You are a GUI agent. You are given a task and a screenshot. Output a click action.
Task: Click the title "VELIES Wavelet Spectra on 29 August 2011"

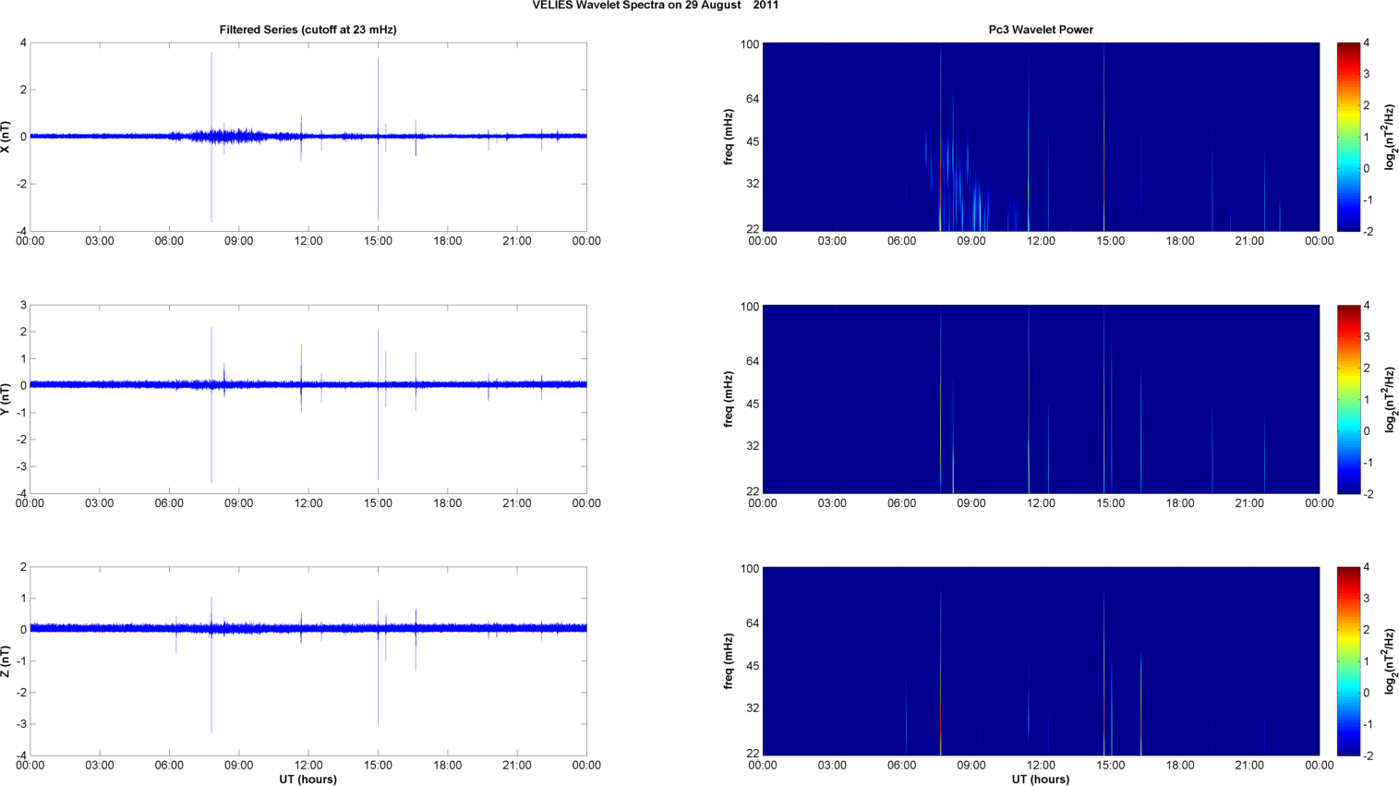coord(655,6)
